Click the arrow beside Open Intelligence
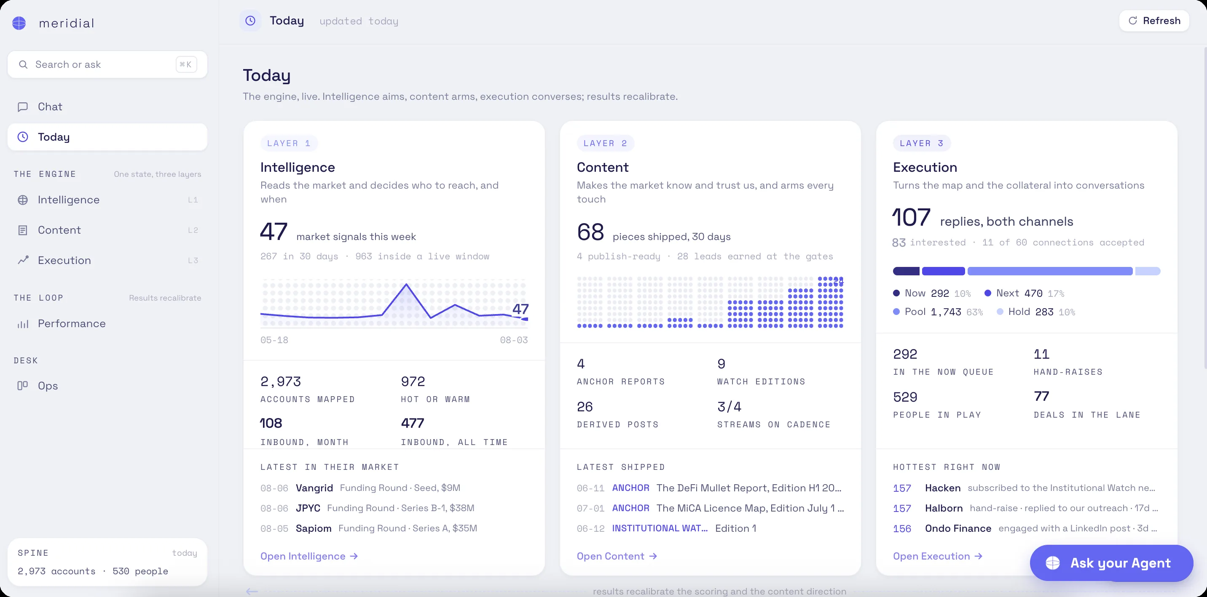The width and height of the screenshot is (1207, 597). pyautogui.click(x=354, y=556)
